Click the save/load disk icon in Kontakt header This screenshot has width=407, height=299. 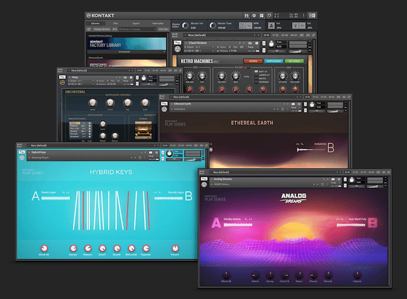(x=247, y=16)
